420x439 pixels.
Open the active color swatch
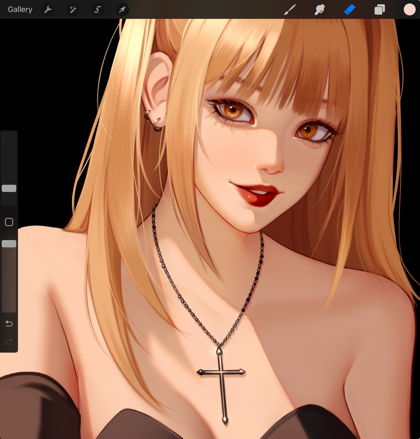pos(409,10)
